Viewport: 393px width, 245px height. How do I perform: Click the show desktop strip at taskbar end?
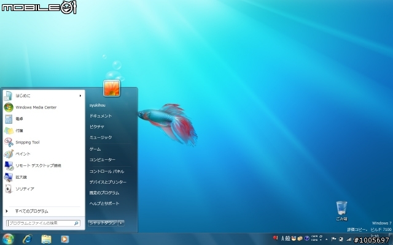click(x=391, y=239)
